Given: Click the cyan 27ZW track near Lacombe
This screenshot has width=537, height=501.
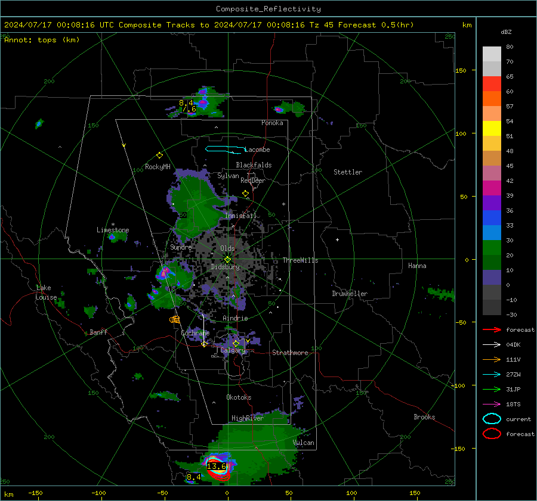Looking at the screenshot, I should tap(226, 150).
